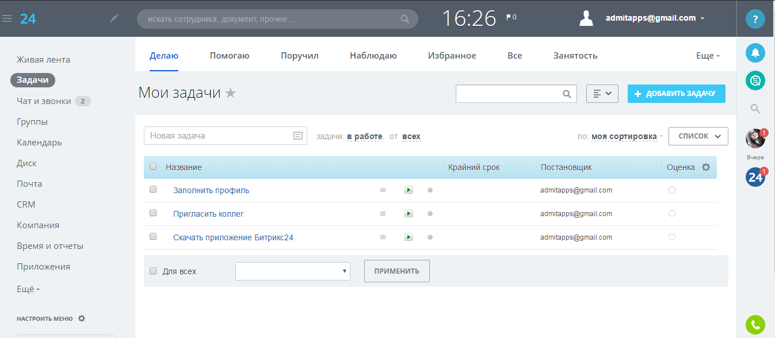Toggle the 'Для всех' checkbox

[x=153, y=271]
